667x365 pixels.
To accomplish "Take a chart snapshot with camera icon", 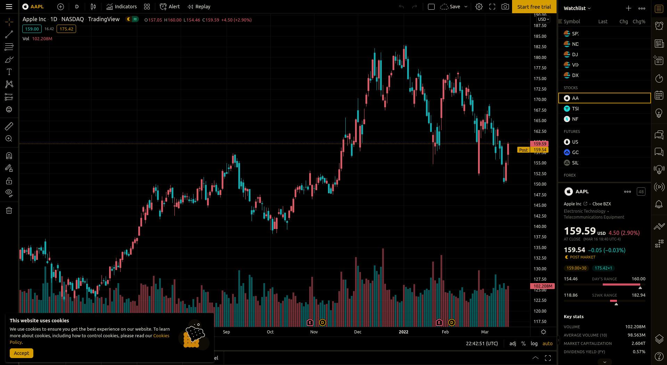I will point(505,7).
